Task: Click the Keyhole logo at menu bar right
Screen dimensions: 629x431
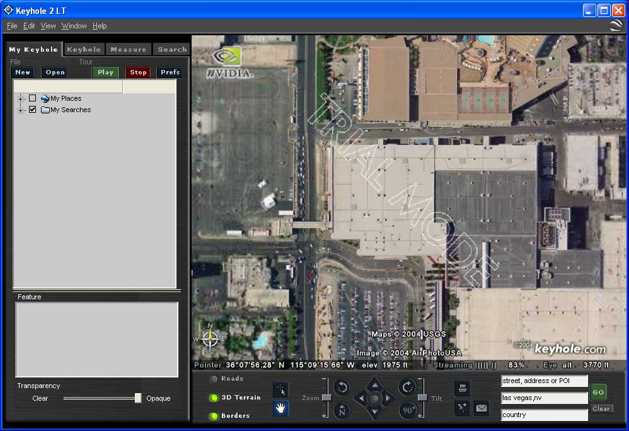Action: [x=616, y=25]
